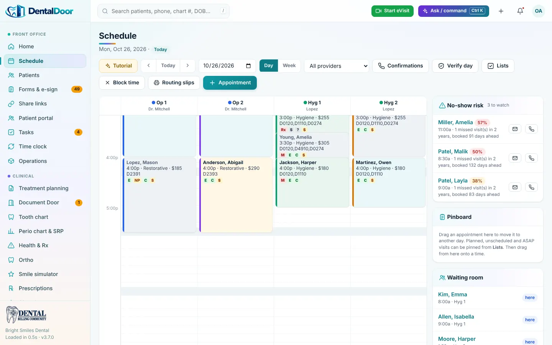Click the Start eVisit button

click(x=393, y=11)
